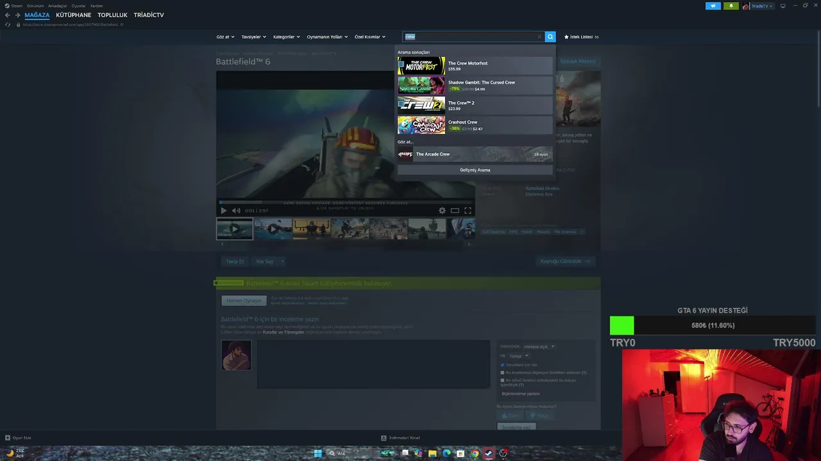Click the review text box
Image resolution: width=821 pixels, height=461 pixels.
[373, 364]
